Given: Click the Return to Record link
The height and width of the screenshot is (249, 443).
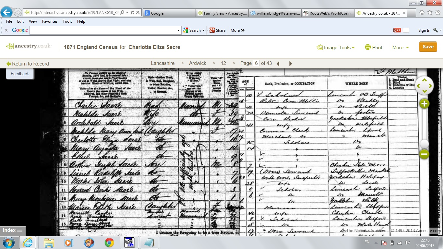Looking at the screenshot, I should click(x=28, y=64).
